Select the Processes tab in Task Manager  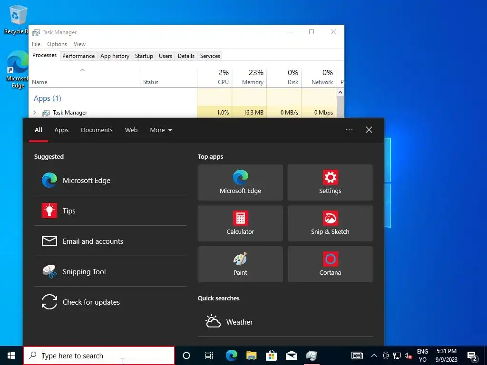tap(44, 55)
